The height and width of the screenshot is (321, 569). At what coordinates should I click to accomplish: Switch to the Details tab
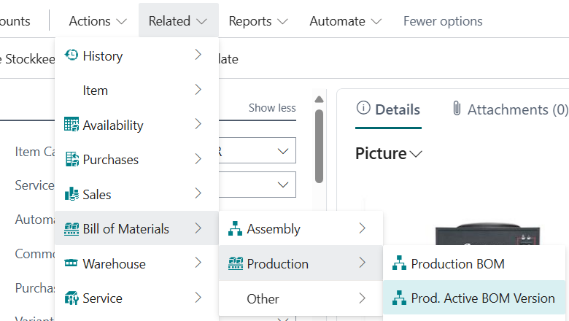pyautogui.click(x=388, y=109)
